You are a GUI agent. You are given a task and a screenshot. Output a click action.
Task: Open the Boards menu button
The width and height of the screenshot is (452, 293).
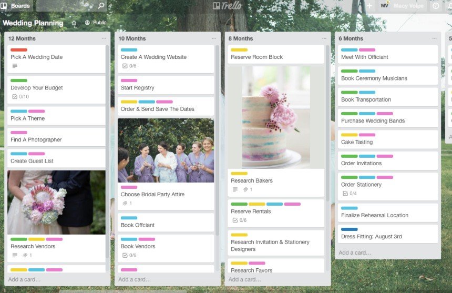(x=16, y=6)
